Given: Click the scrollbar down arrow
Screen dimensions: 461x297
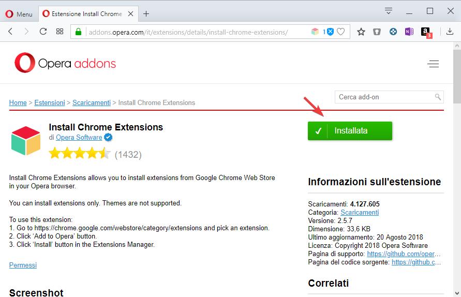Looking at the screenshot, I should point(457,293).
